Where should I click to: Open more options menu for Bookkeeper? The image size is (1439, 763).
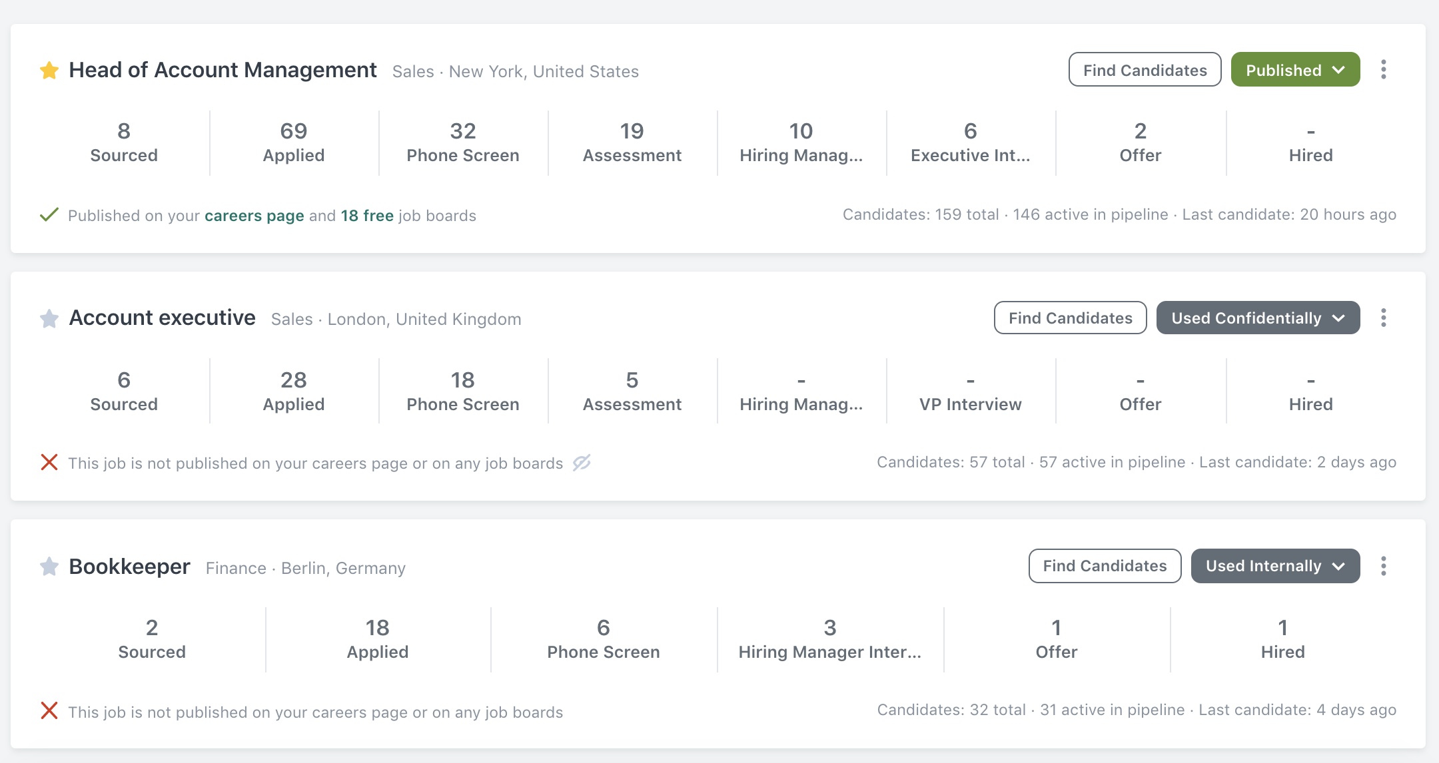pyautogui.click(x=1384, y=566)
